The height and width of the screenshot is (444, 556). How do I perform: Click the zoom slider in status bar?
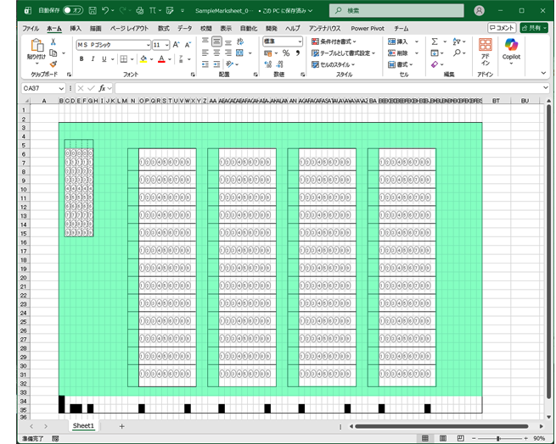click(499, 439)
